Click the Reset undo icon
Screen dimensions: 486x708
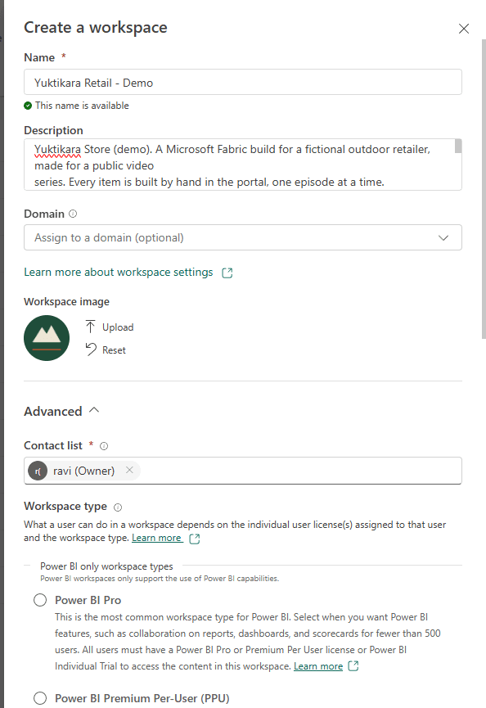tap(91, 349)
